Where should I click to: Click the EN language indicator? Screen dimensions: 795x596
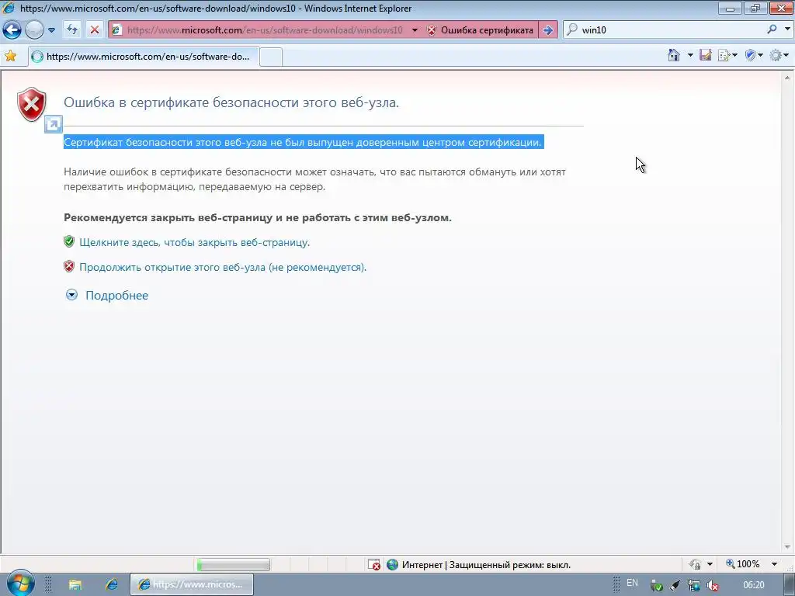pyautogui.click(x=632, y=584)
